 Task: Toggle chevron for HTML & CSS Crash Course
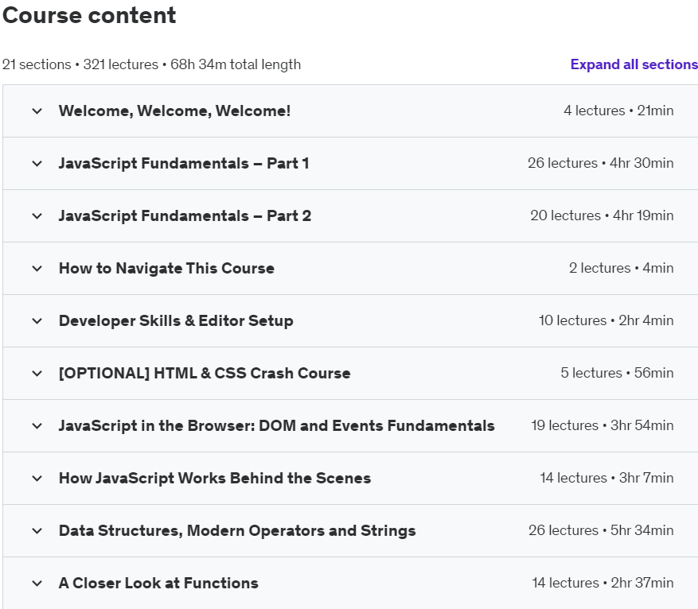[x=37, y=374]
